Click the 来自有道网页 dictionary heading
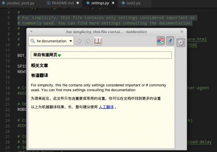The height and width of the screenshot is (152, 217). coord(45,55)
